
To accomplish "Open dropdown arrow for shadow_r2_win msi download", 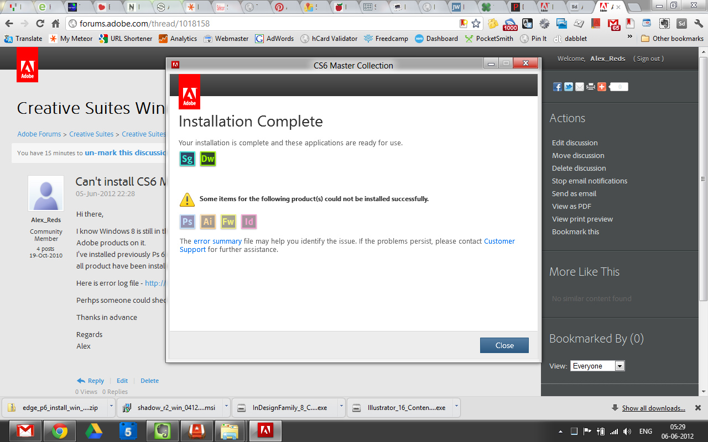I will (226, 408).
